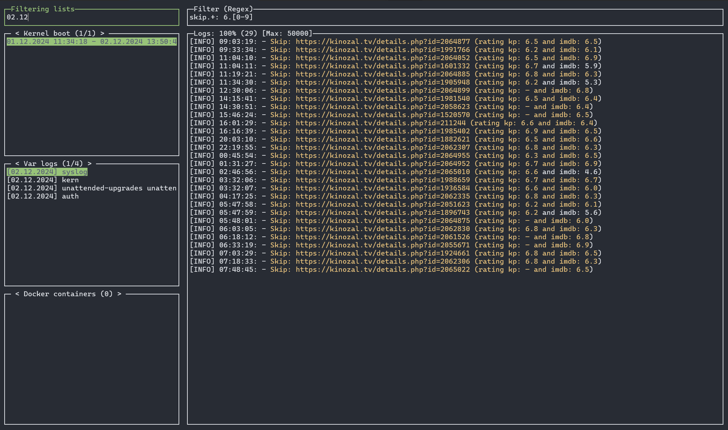Screen dimensions: 728x430
Task: Click the left arrow in the Var logs header
Action: coord(17,164)
